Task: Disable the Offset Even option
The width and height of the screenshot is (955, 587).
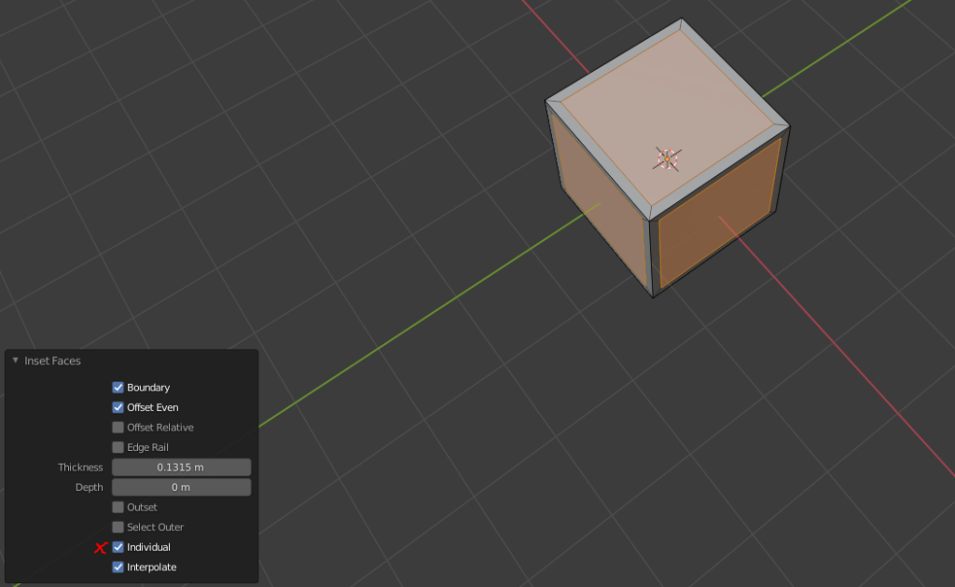Action: click(118, 407)
